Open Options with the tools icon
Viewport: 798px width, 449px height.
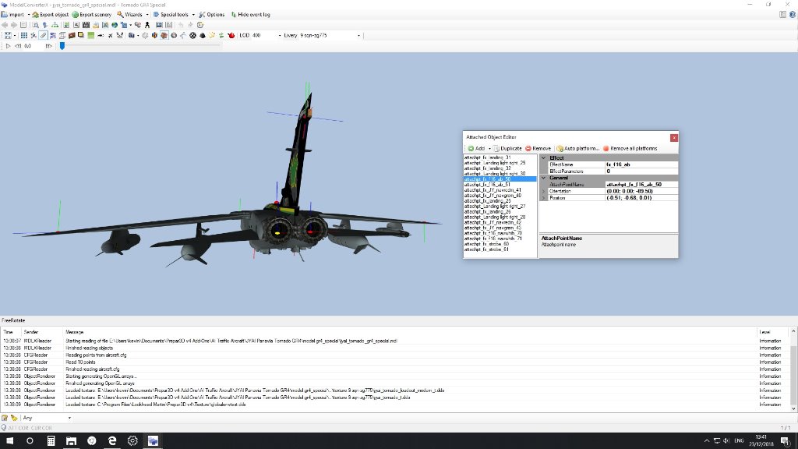pos(201,14)
